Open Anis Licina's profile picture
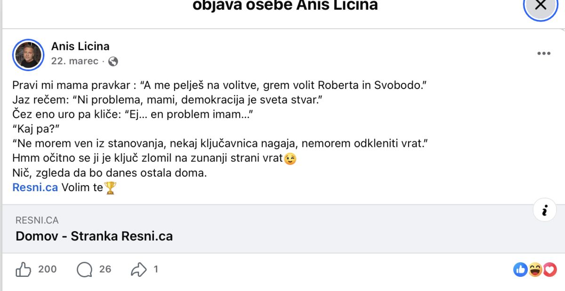 click(27, 54)
